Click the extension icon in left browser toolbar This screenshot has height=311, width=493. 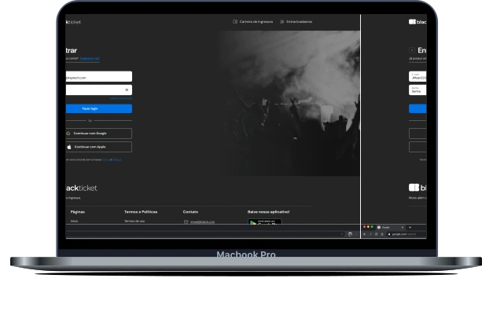pyautogui.click(x=350, y=234)
